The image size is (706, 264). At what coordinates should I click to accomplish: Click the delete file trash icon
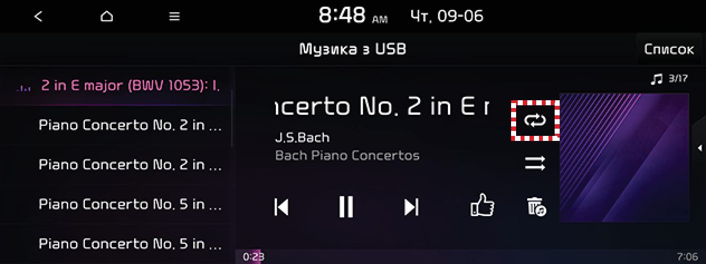(x=536, y=206)
